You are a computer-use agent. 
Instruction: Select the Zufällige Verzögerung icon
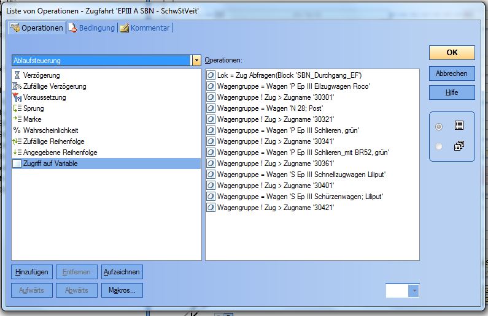pos(17,86)
